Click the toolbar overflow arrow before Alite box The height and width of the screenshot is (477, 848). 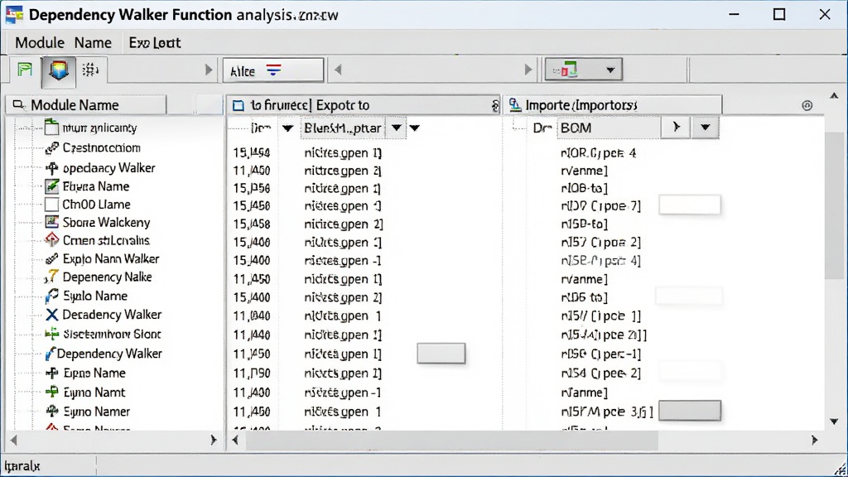pos(209,70)
